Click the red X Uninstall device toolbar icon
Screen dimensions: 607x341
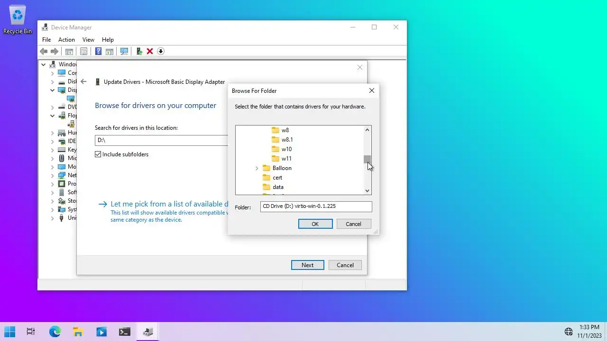tap(150, 51)
